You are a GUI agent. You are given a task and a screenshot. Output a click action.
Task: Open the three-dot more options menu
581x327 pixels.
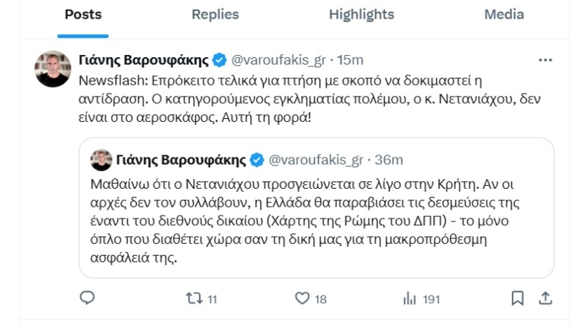[x=545, y=60]
